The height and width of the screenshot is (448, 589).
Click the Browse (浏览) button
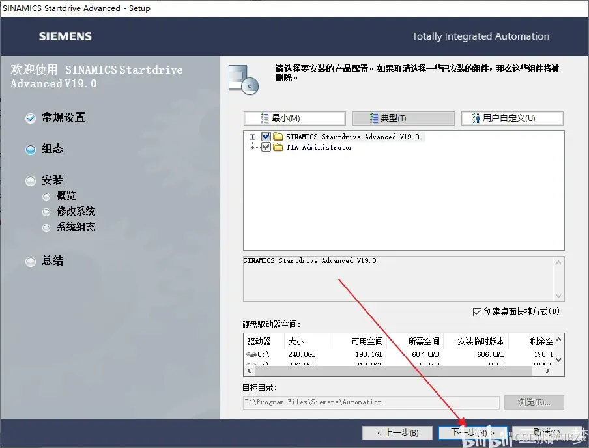tap(534, 402)
